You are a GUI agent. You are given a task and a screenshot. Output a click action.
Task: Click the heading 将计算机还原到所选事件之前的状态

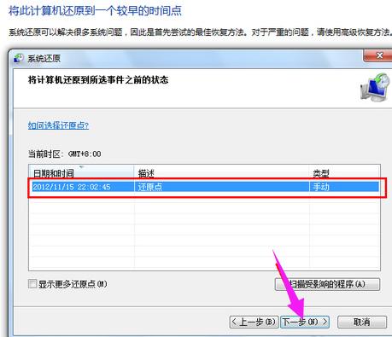pyautogui.click(x=98, y=79)
